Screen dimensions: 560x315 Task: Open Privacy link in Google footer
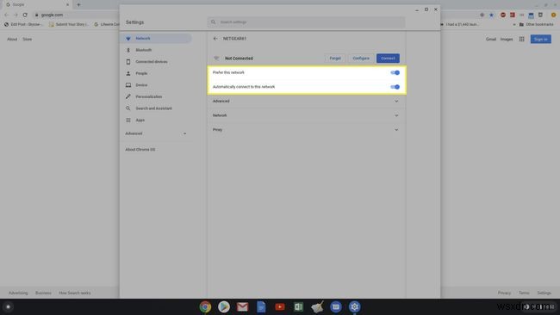[504, 293]
